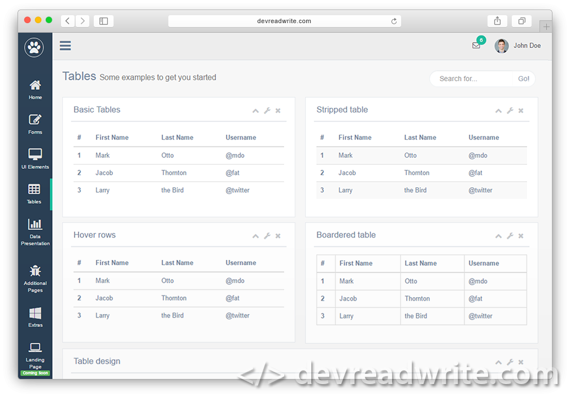Screen dimensions: 570x397
Task: Open Boardered table wrench settings
Action: coord(510,236)
